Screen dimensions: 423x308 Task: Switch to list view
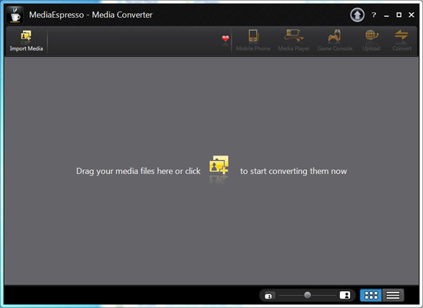click(393, 295)
